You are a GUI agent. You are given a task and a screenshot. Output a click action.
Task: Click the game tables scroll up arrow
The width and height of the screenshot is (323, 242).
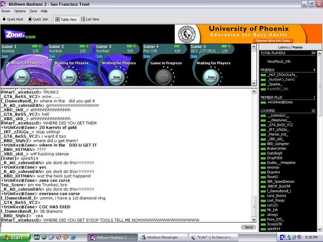coord(254,46)
